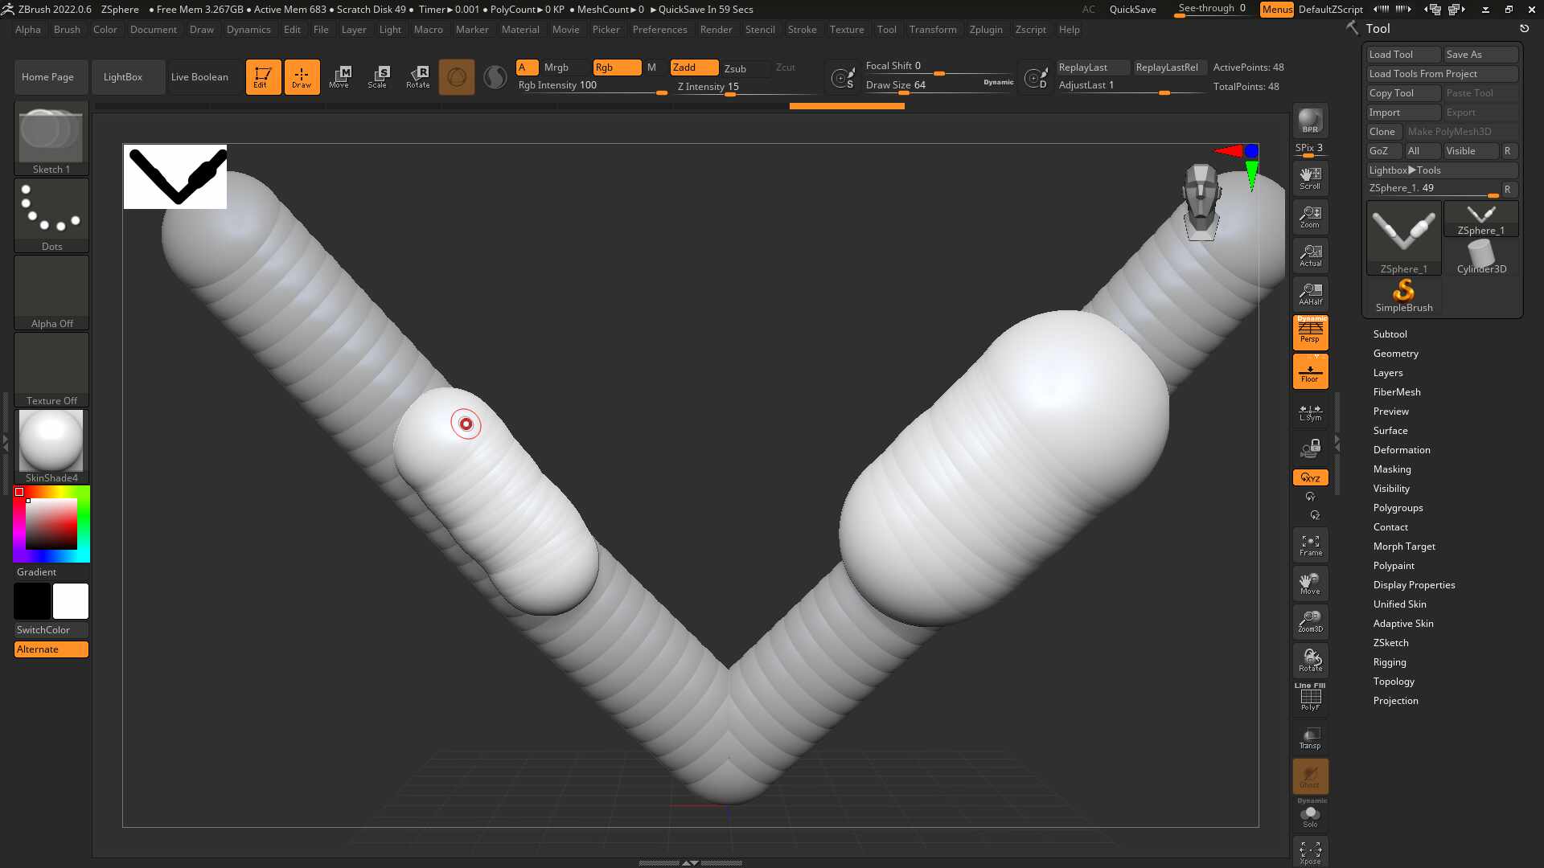The width and height of the screenshot is (1544, 868).
Task: Select the Move transform icon
Action: point(339,76)
